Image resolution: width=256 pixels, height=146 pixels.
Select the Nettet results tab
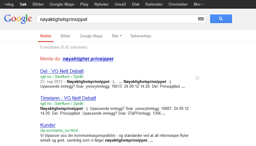click(x=46, y=36)
